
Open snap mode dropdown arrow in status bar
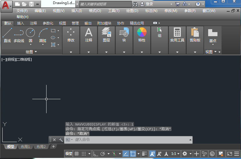click(x=89, y=153)
